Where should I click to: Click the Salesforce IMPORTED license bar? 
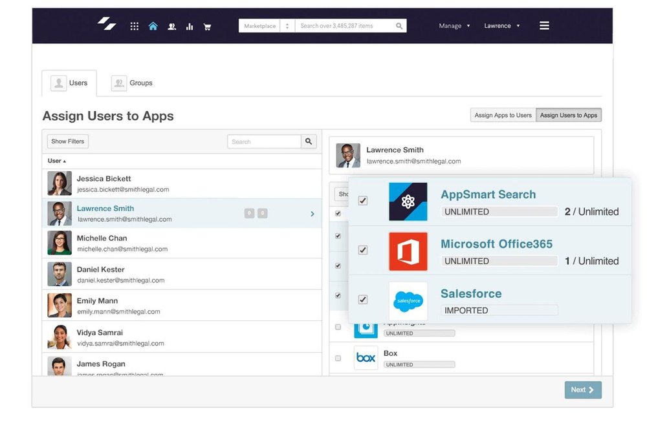tap(499, 310)
